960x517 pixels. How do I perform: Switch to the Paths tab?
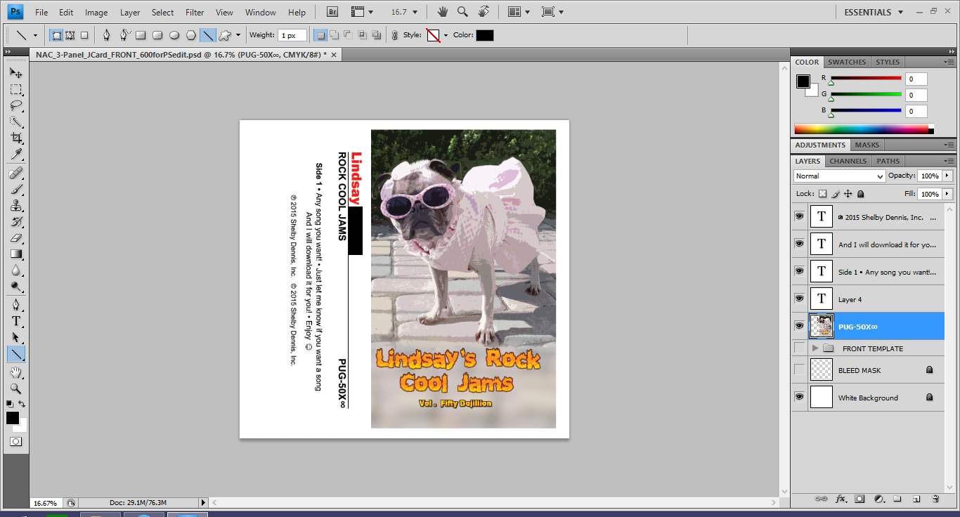click(888, 161)
